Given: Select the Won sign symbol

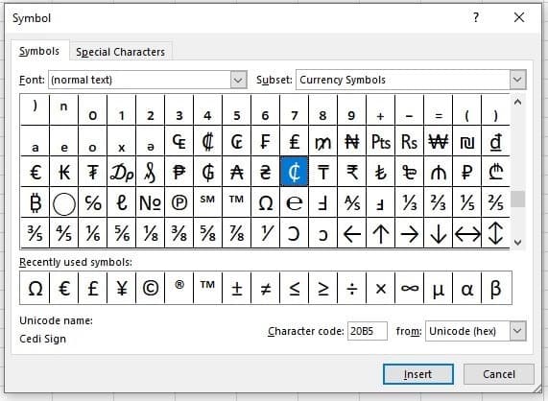Looking at the screenshot, I should [438, 141].
